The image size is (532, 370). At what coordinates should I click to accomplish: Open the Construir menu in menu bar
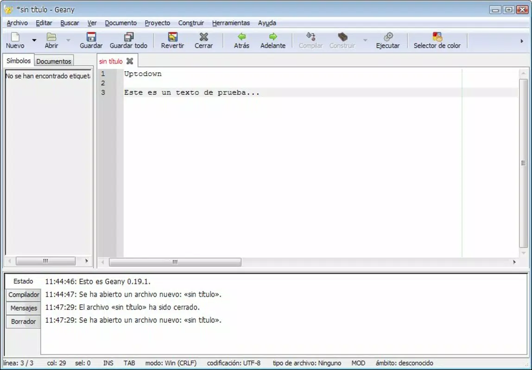tap(191, 23)
